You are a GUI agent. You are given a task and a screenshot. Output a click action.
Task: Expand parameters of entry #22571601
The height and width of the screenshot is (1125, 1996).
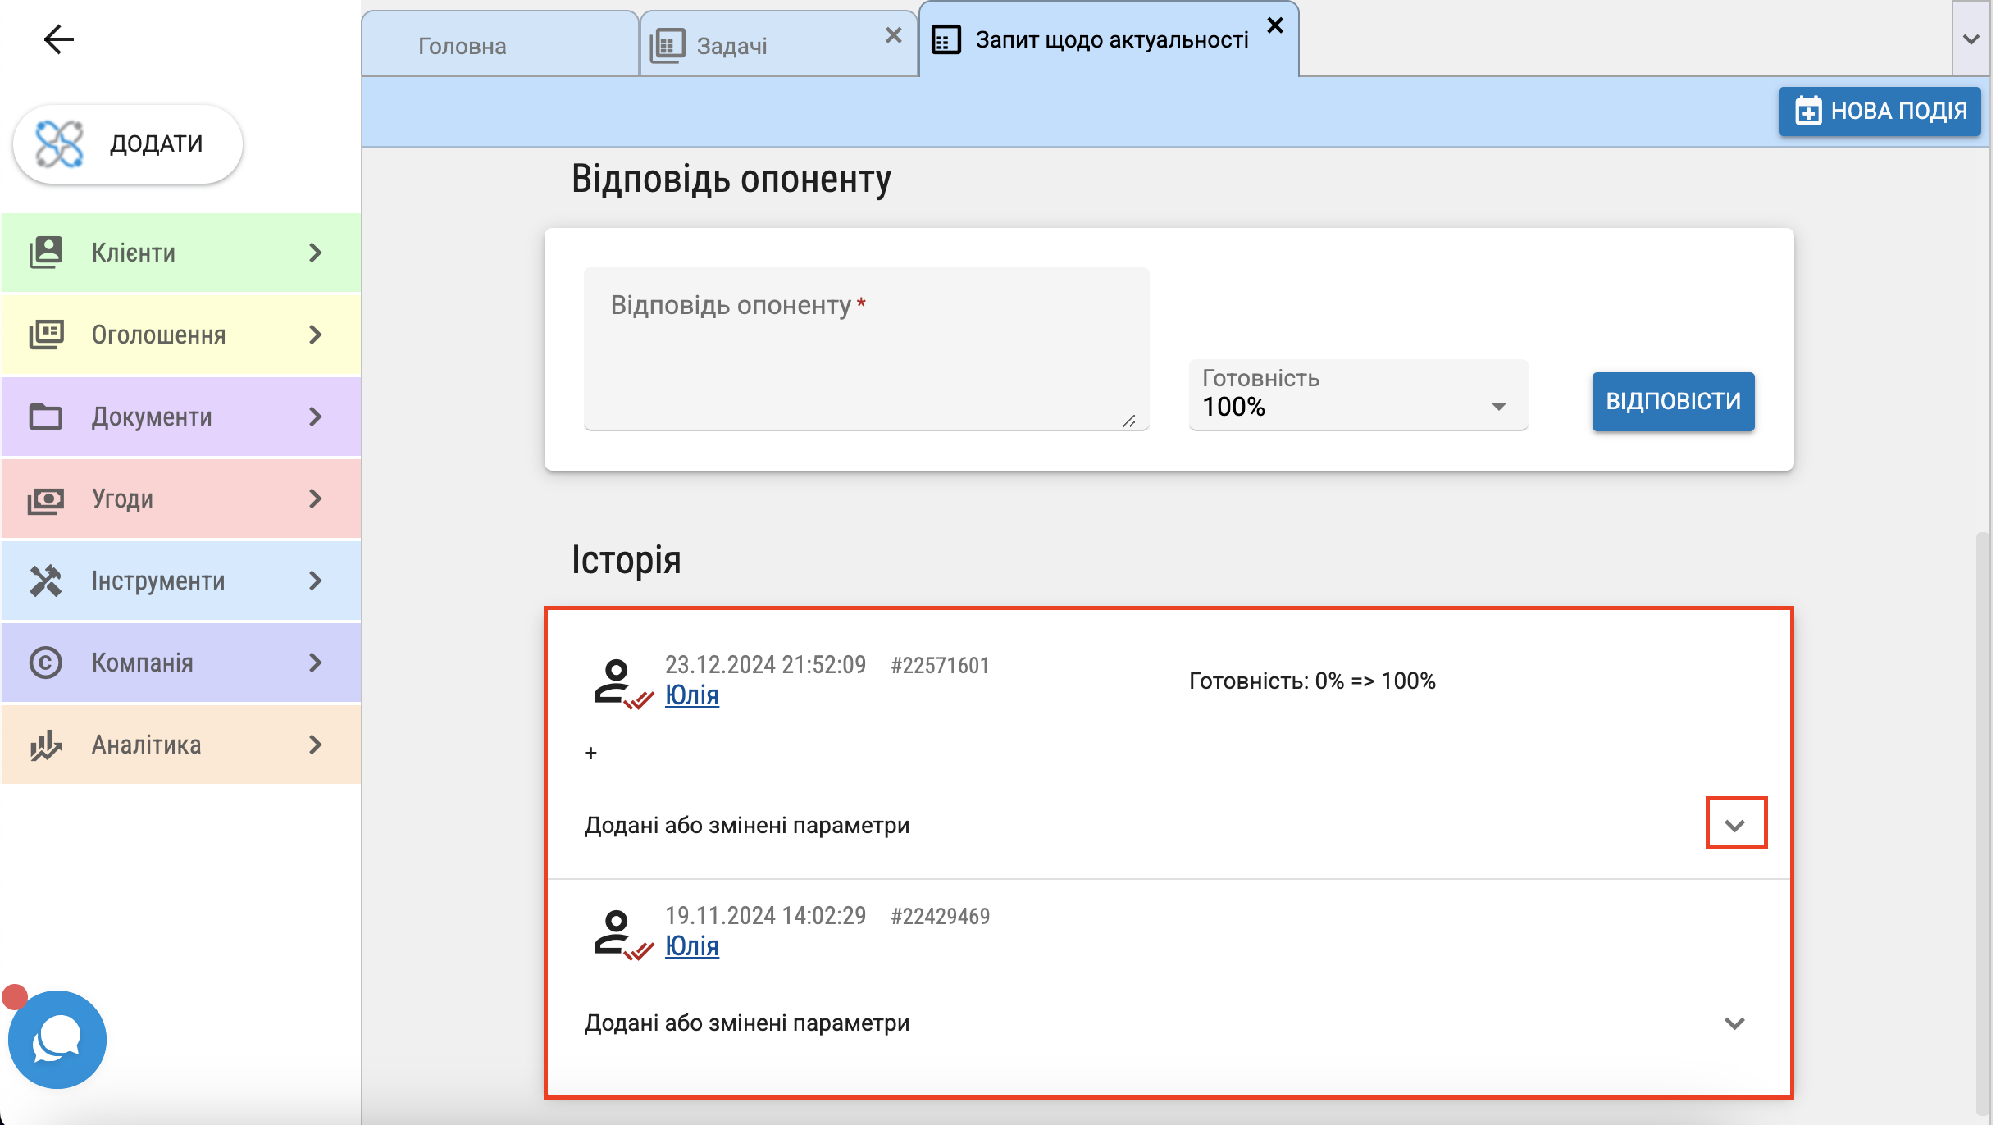click(x=1735, y=824)
